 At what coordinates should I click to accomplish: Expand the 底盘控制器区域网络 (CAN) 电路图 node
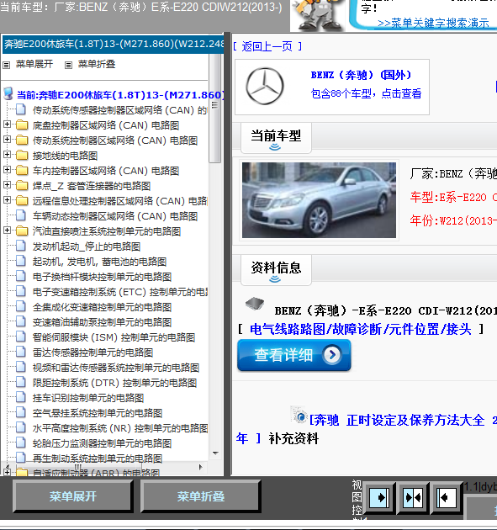coord(7,125)
